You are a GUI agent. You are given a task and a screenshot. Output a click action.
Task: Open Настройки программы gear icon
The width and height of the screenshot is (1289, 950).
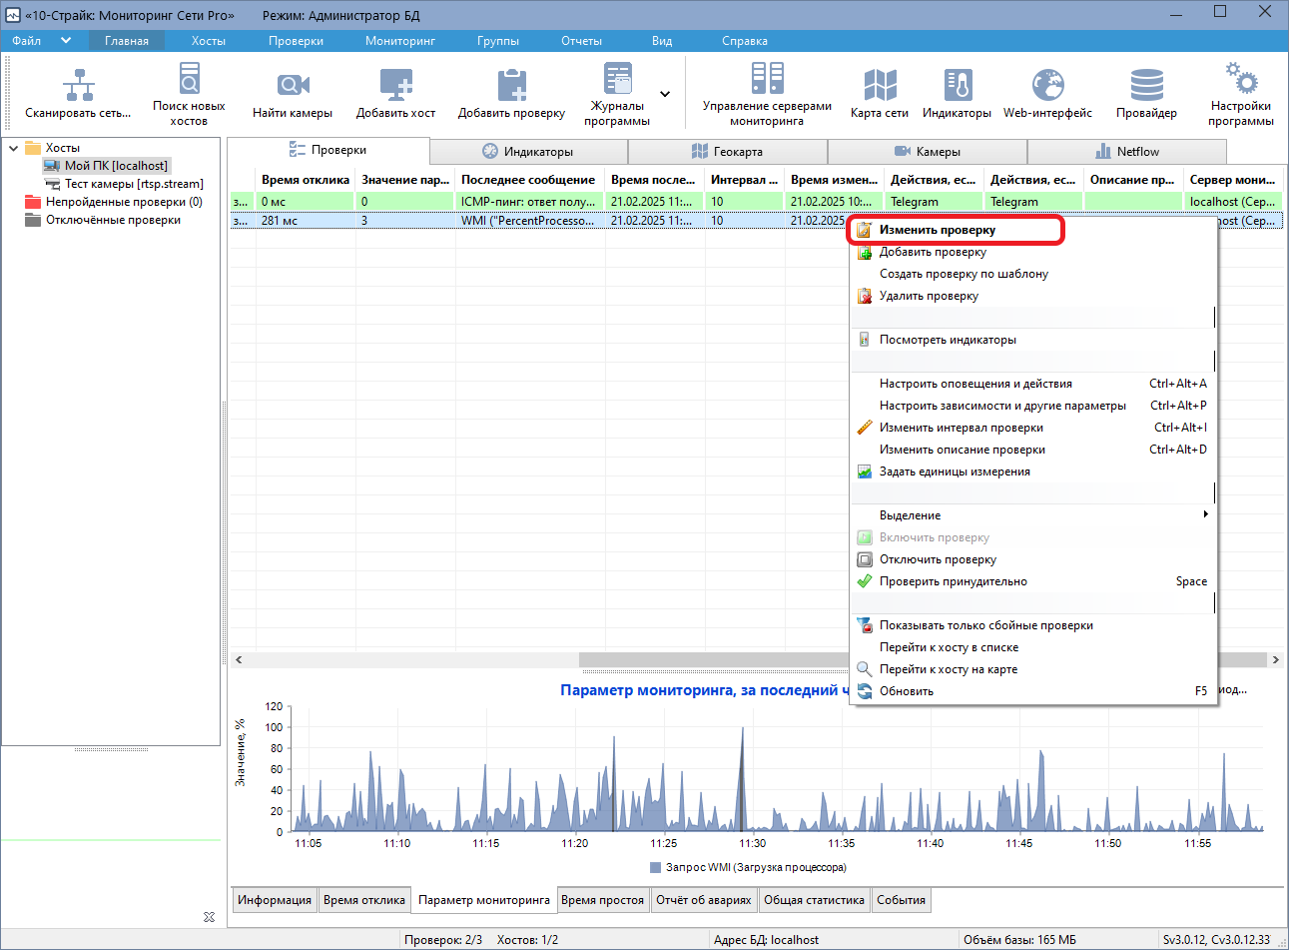[x=1240, y=80]
